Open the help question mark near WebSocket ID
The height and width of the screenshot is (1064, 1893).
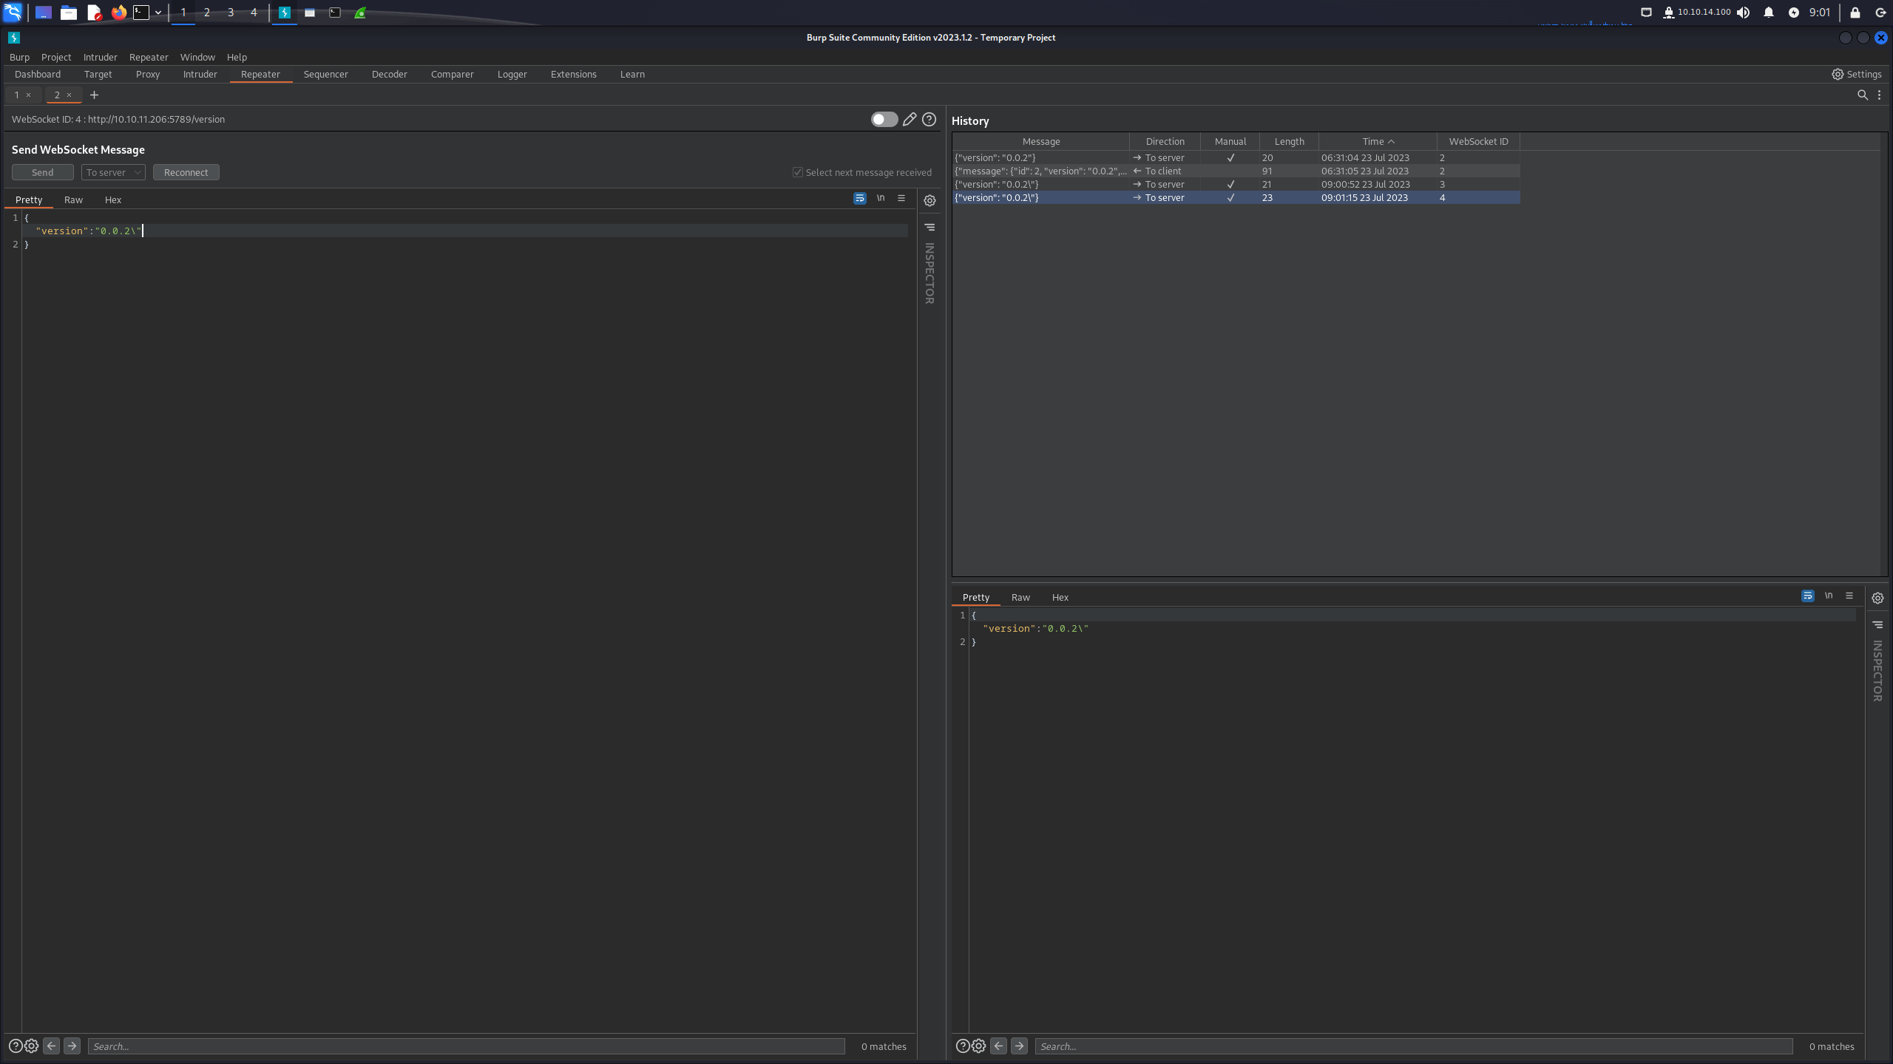click(x=929, y=119)
